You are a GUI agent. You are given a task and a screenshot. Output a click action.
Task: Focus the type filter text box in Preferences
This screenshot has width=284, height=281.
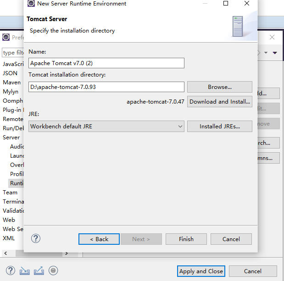click(13, 53)
